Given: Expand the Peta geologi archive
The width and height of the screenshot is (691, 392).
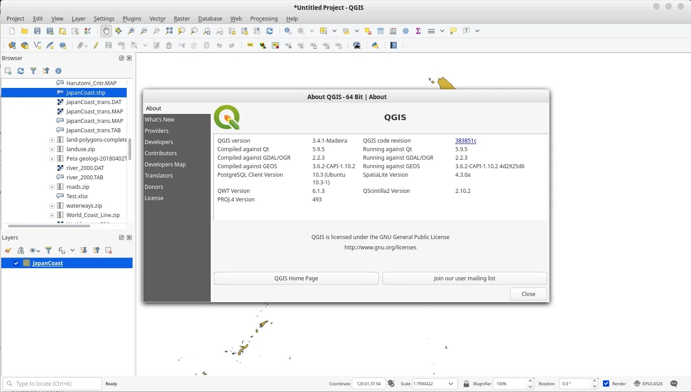Looking at the screenshot, I should 52,159.
